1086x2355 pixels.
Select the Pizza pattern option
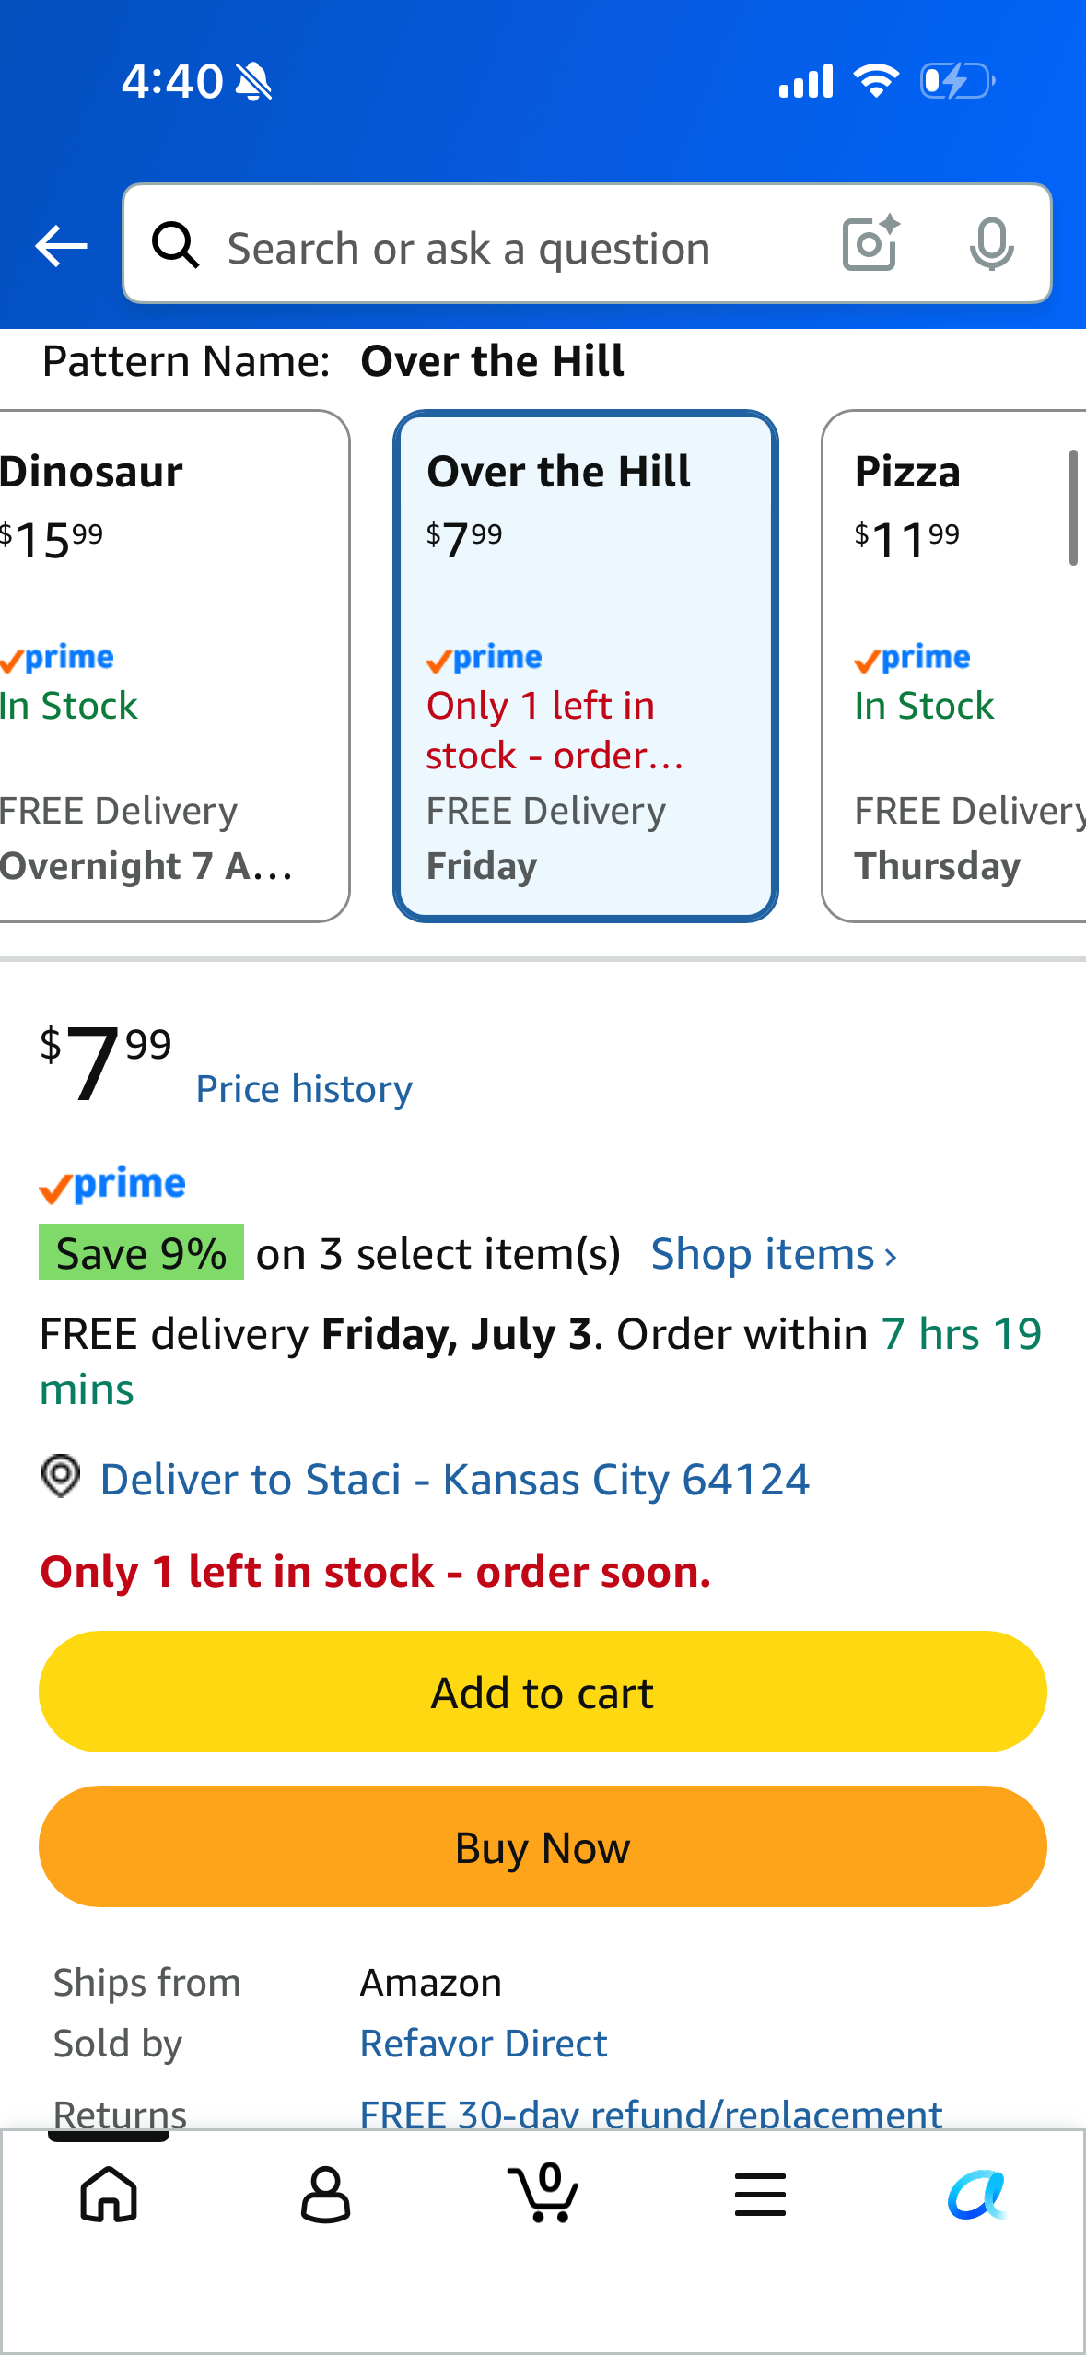[x=954, y=666]
